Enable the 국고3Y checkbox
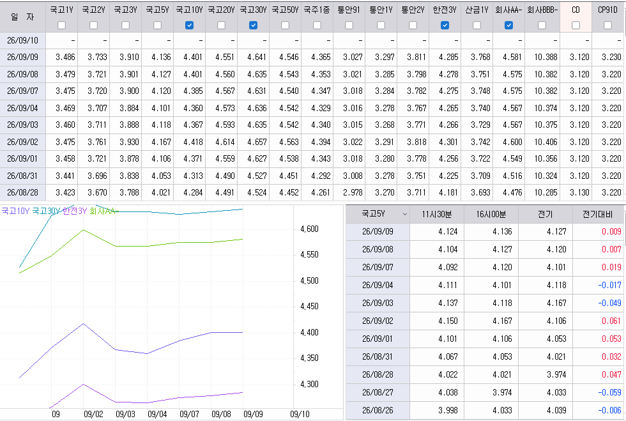This screenshot has width=626, height=421. click(x=125, y=25)
